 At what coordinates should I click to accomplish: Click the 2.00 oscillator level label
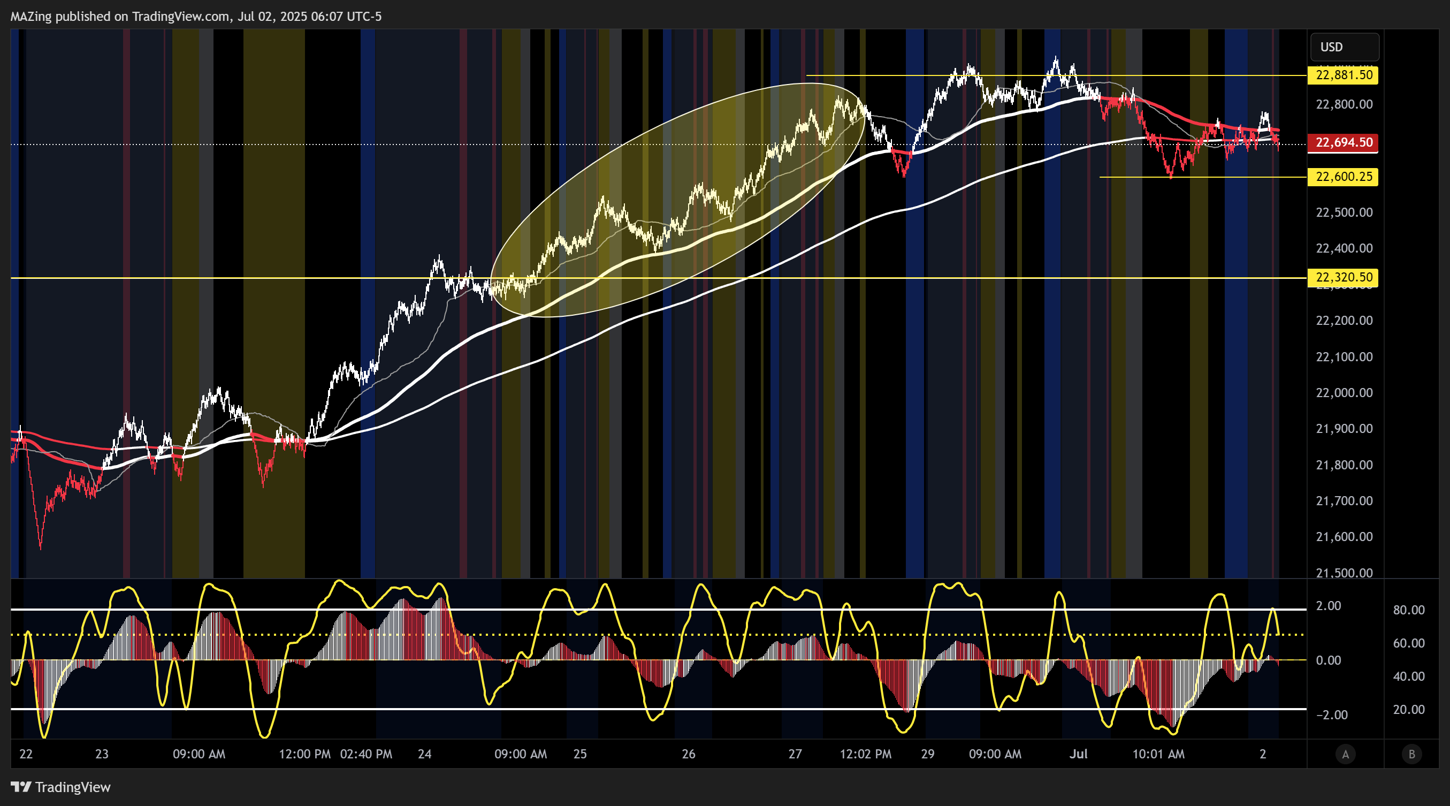point(1328,606)
